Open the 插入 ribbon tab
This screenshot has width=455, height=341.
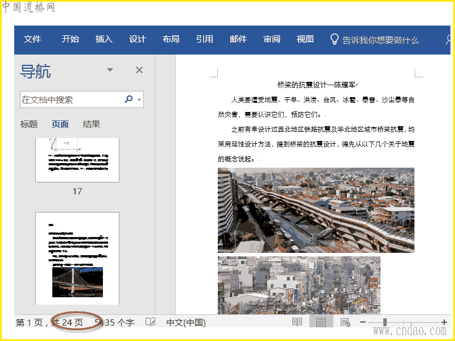pyautogui.click(x=104, y=39)
